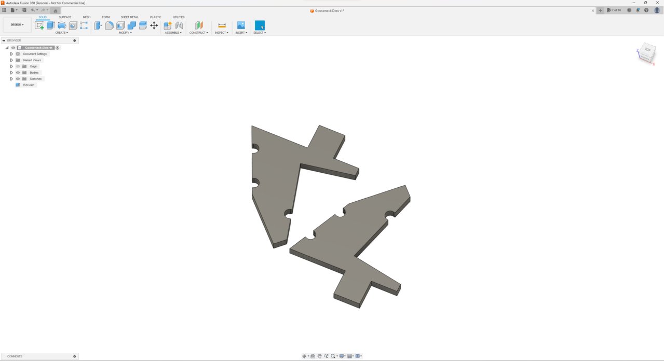
Task: Open the Modify dropdown menu
Action: point(125,33)
